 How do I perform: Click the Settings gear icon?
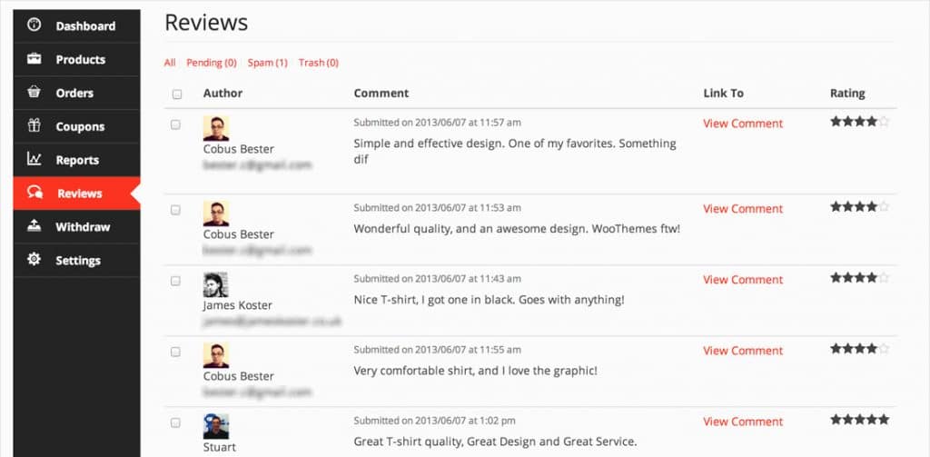point(35,259)
